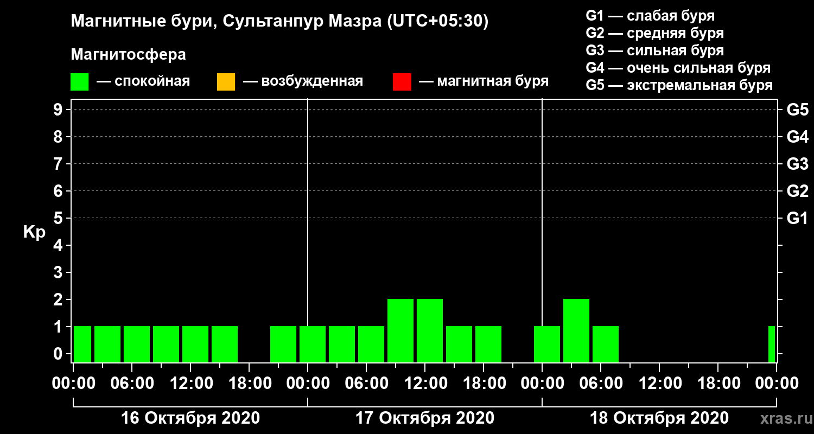Click the Kp 2 bar on 18 Октября
This screenshot has height=434, width=814.
tap(576, 330)
